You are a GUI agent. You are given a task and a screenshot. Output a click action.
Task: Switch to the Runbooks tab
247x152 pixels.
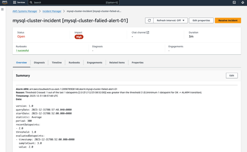point(74,62)
